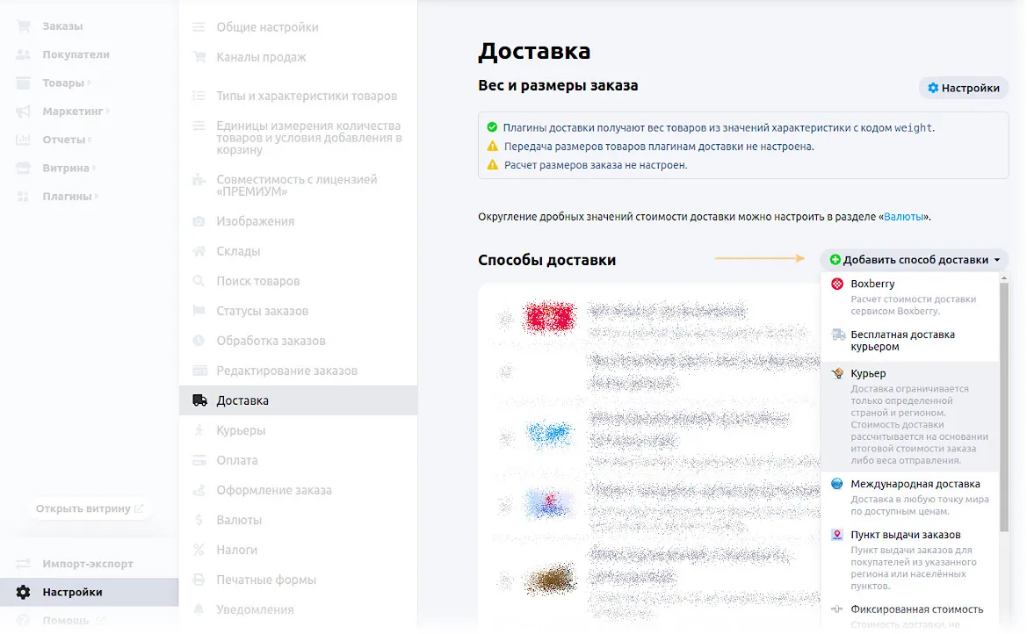Click the Курьер option icon
This screenshot has height=634, width=1027.
point(837,374)
